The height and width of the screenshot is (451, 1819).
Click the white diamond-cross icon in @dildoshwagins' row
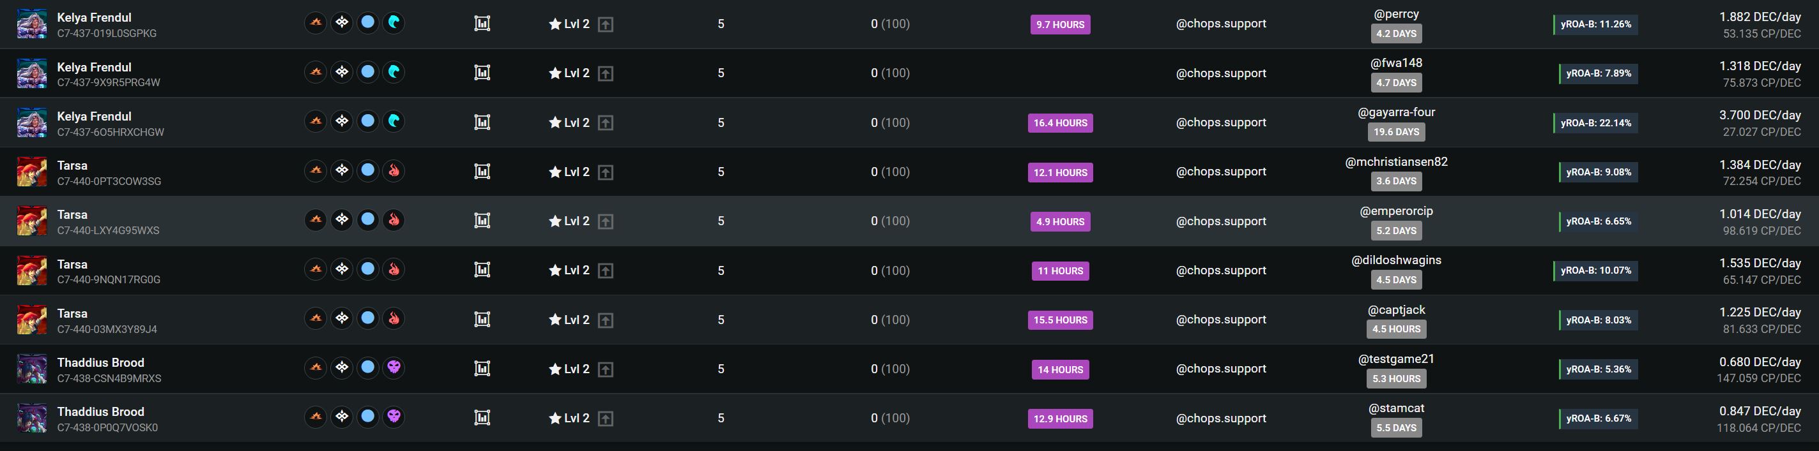[342, 269]
